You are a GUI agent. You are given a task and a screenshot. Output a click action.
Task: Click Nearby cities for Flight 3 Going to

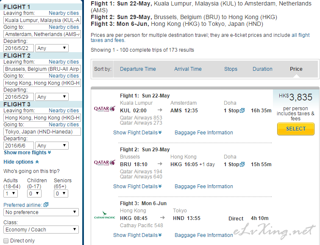point(64,125)
